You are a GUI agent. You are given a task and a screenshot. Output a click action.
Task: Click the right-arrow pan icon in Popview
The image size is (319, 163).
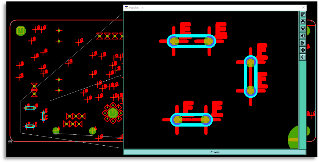(x=302, y=43)
